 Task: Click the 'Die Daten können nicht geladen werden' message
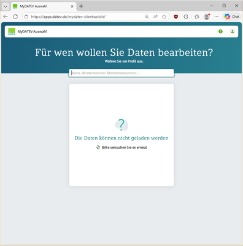pos(121,138)
